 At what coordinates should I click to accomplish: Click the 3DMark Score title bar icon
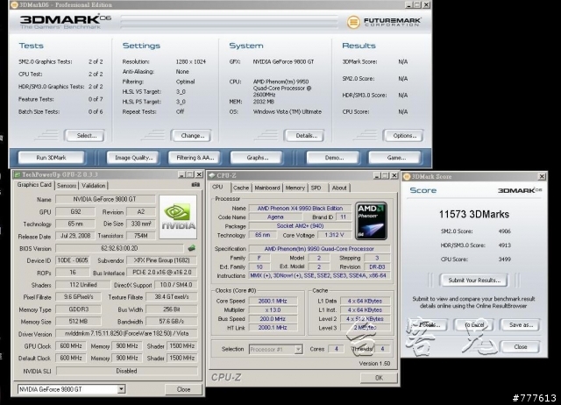pos(407,176)
